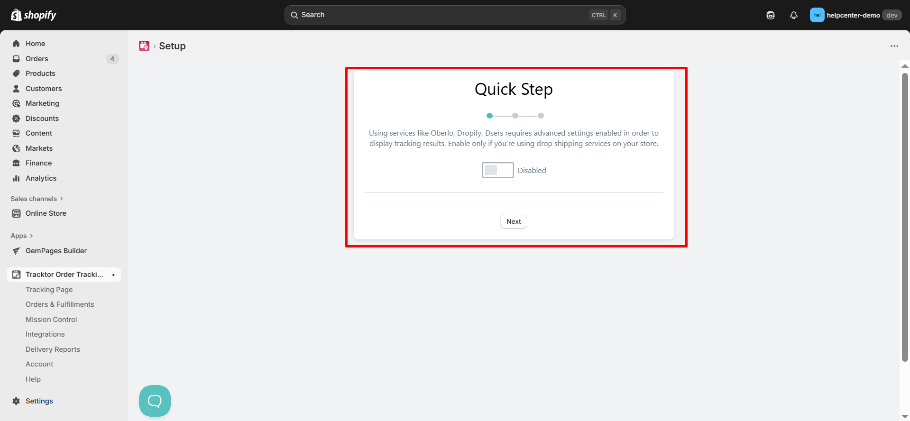Click the Quick Step heading
Image resolution: width=910 pixels, height=421 pixels.
point(514,89)
